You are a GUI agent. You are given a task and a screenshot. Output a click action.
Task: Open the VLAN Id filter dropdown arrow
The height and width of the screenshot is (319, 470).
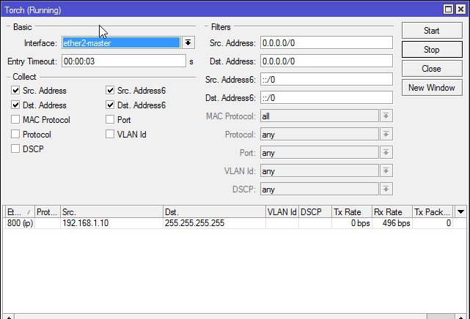[x=386, y=170]
